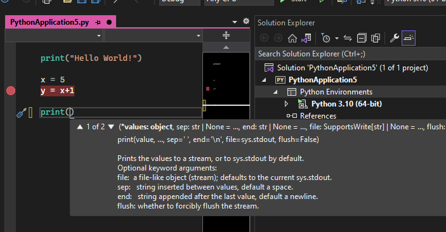The height and width of the screenshot is (232, 446).
Task: Toggle the pin on PythonApplication5.py tab
Action: [x=98, y=22]
